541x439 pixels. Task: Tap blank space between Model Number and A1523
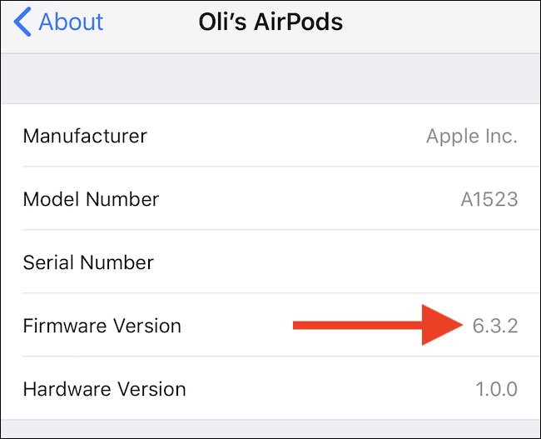pyautogui.click(x=308, y=199)
